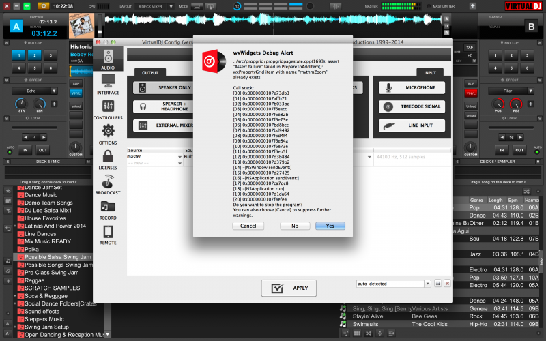Switch to the Output tab

point(150,73)
